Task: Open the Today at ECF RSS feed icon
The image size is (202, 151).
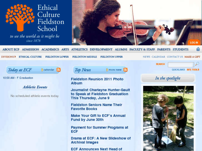Action: coord(58,70)
